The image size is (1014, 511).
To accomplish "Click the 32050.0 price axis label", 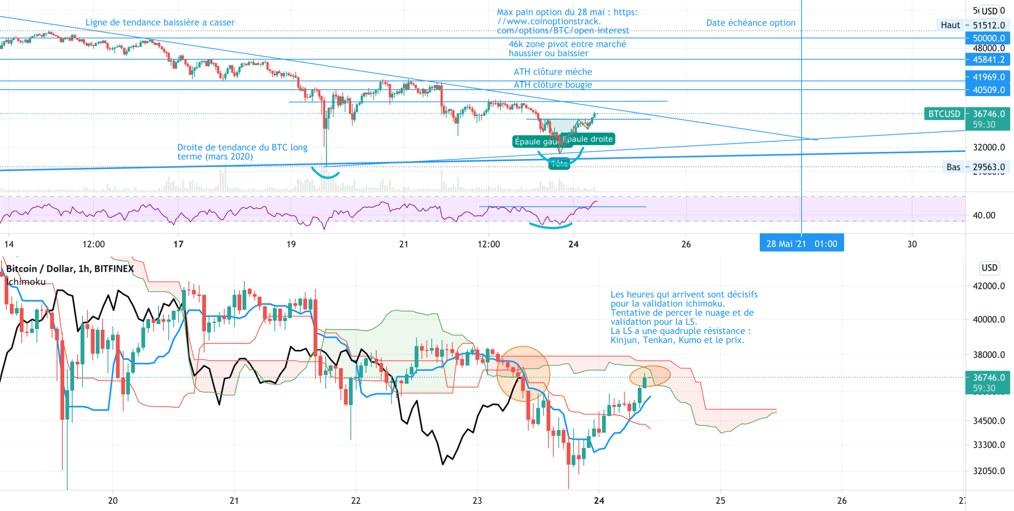I will 989,471.
